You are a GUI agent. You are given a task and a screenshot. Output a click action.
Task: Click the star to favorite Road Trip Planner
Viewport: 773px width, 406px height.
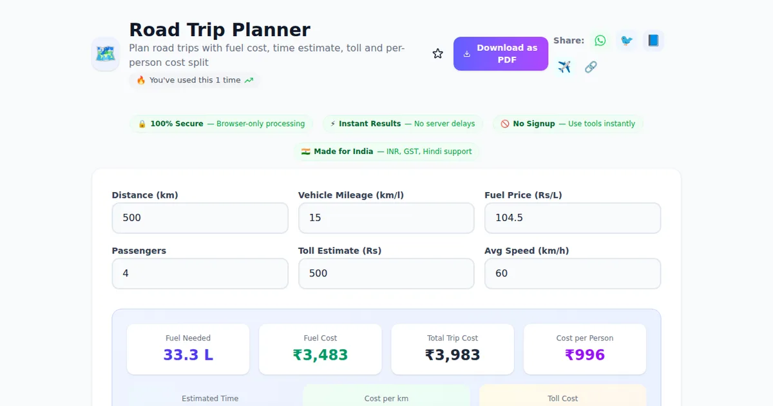point(438,53)
